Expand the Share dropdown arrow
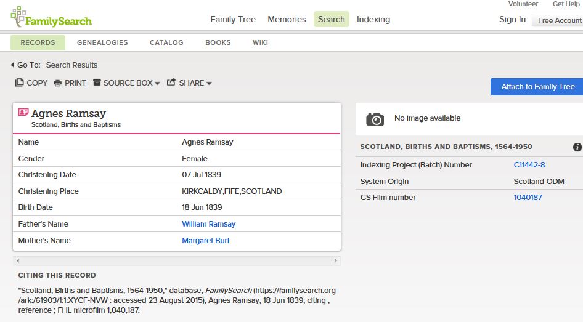Viewport: 583px width, 322px height. coord(209,84)
